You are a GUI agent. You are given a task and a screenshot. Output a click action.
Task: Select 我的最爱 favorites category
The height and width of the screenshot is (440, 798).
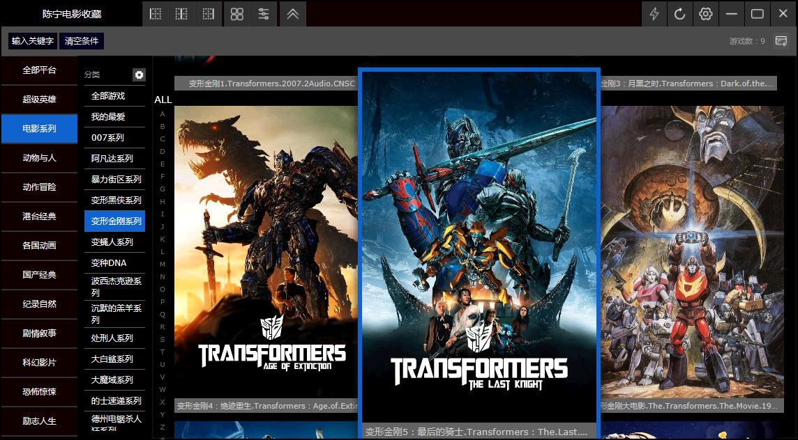(108, 117)
